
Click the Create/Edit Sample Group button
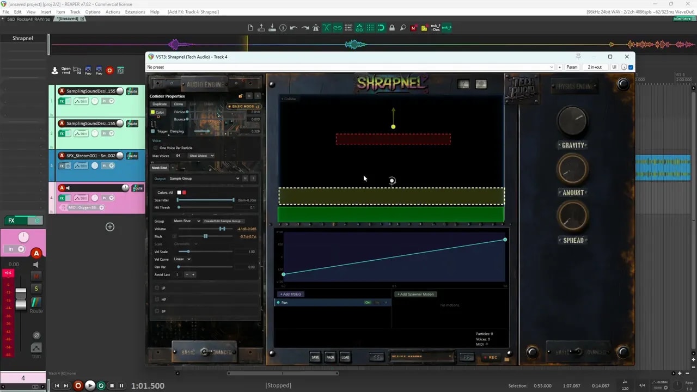(223, 221)
